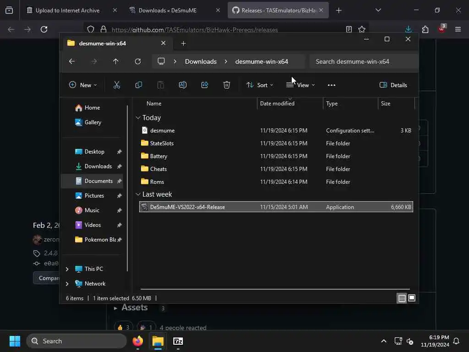Viewport: 469px width, 352px height.
Task: Collapse the Today group
Action: 138,118
